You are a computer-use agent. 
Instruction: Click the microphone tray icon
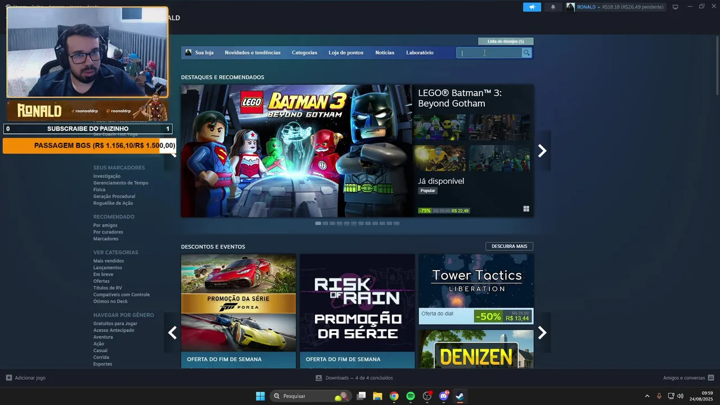point(659,396)
